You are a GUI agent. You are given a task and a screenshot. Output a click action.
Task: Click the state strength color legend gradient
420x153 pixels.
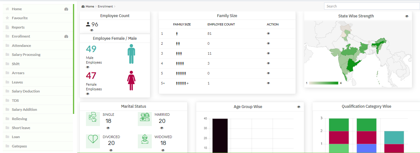coord(323,83)
